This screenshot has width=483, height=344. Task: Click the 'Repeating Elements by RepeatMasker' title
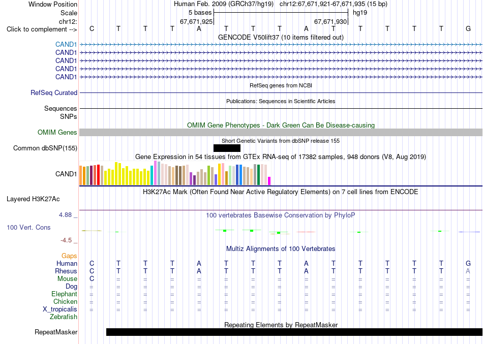[x=281, y=325]
